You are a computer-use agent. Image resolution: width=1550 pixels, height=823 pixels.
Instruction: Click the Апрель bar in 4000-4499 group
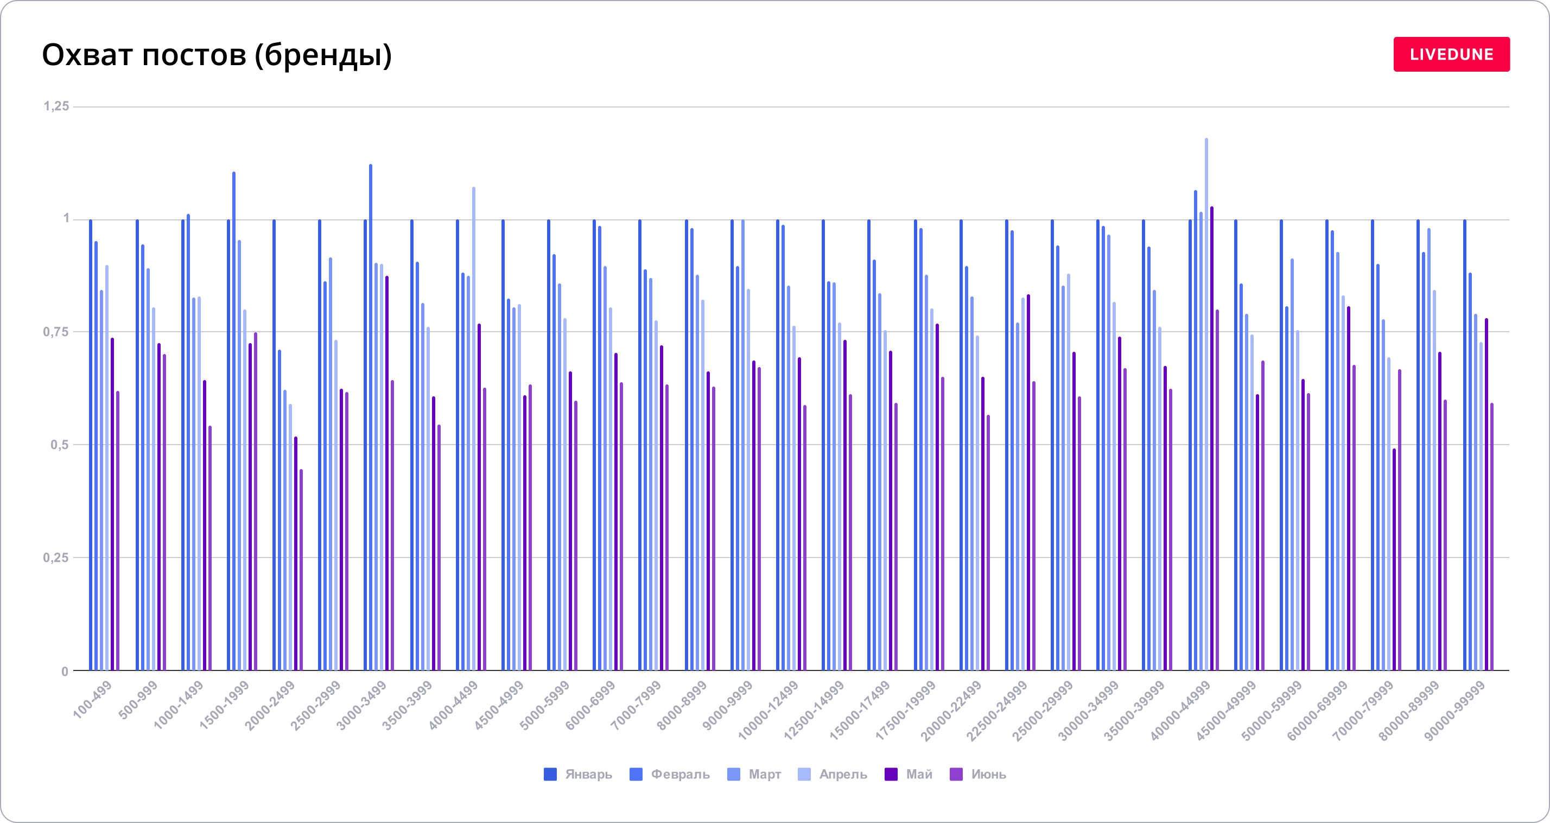474,429
